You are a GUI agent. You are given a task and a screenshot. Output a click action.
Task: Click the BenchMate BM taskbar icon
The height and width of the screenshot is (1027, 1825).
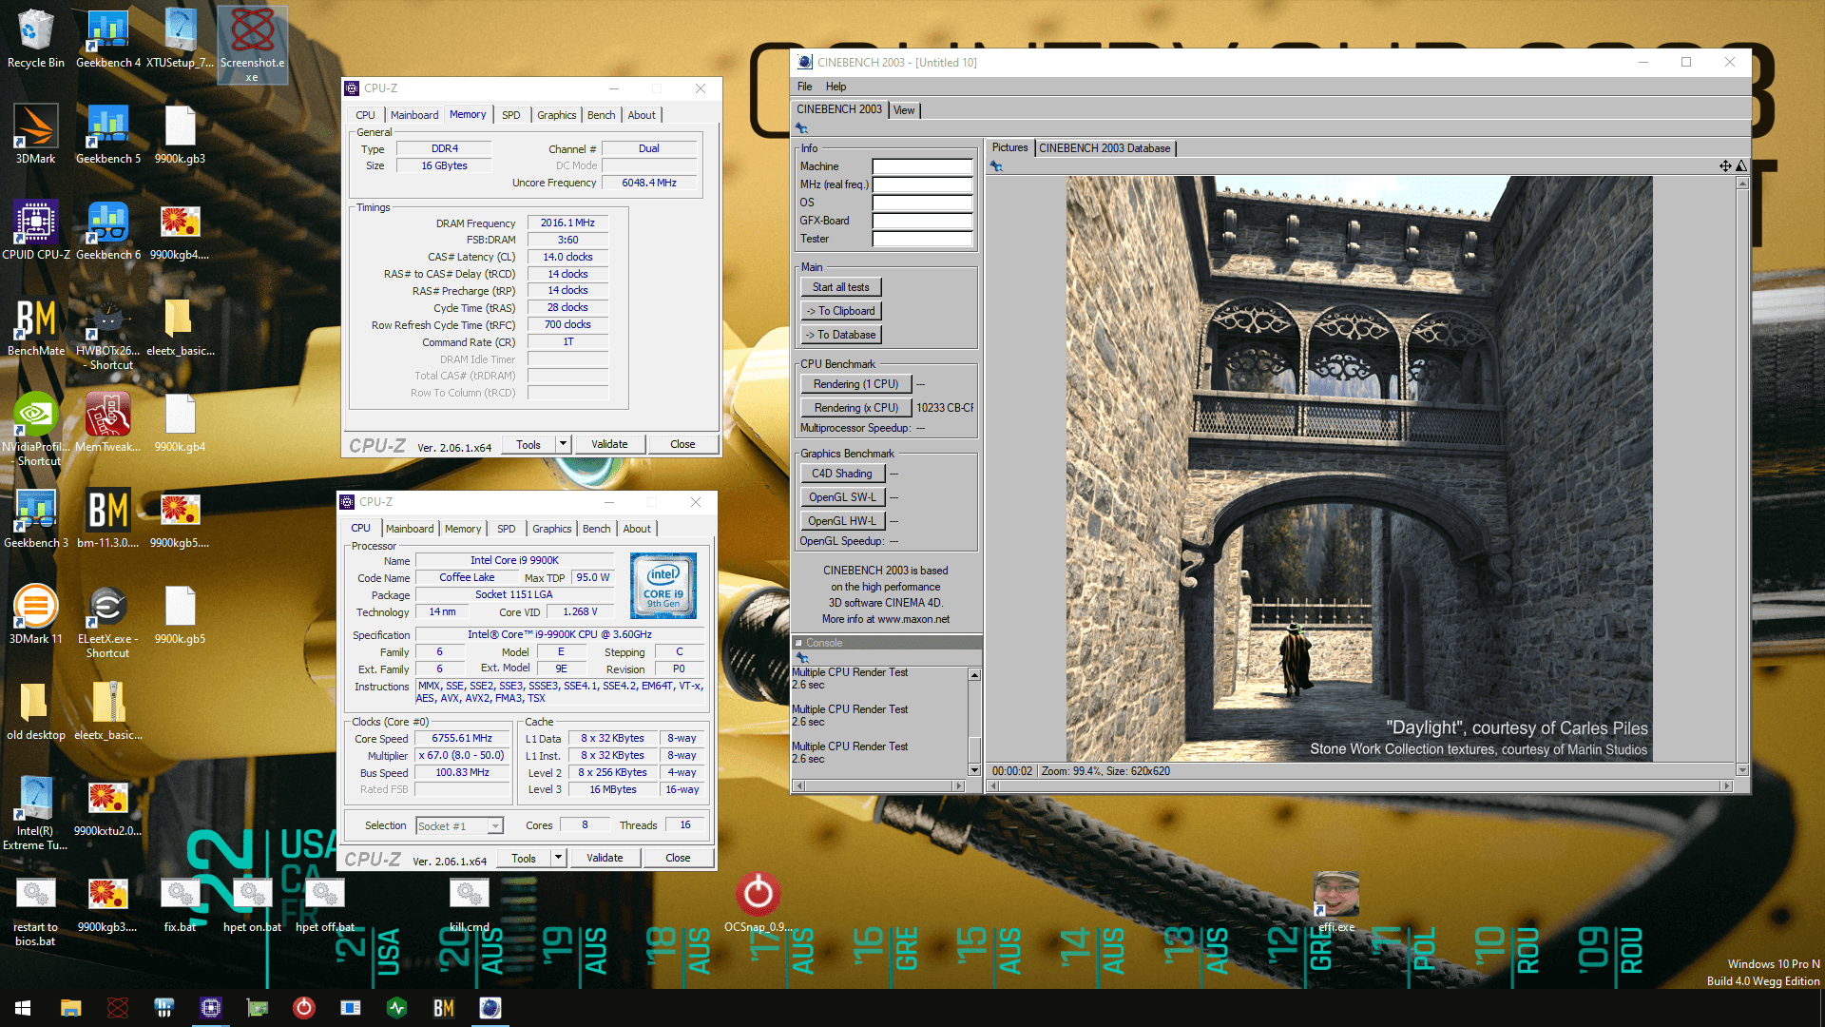pyautogui.click(x=443, y=1008)
